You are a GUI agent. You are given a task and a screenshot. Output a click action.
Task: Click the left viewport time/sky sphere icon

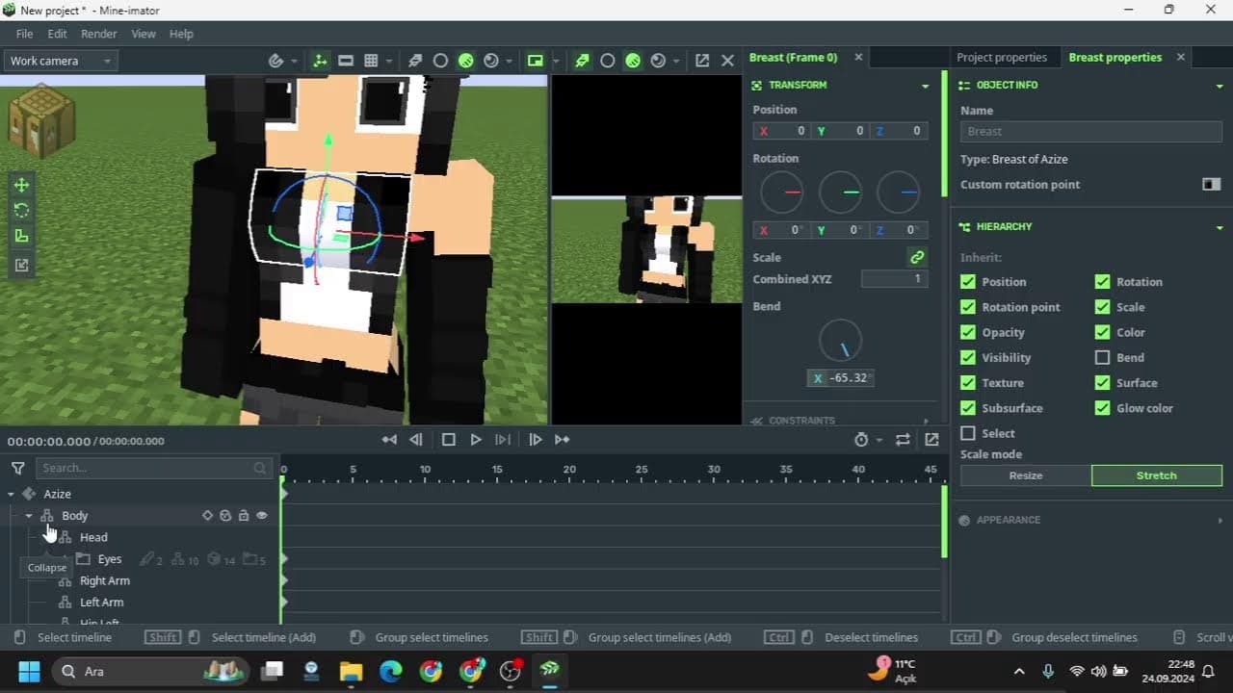(x=491, y=61)
